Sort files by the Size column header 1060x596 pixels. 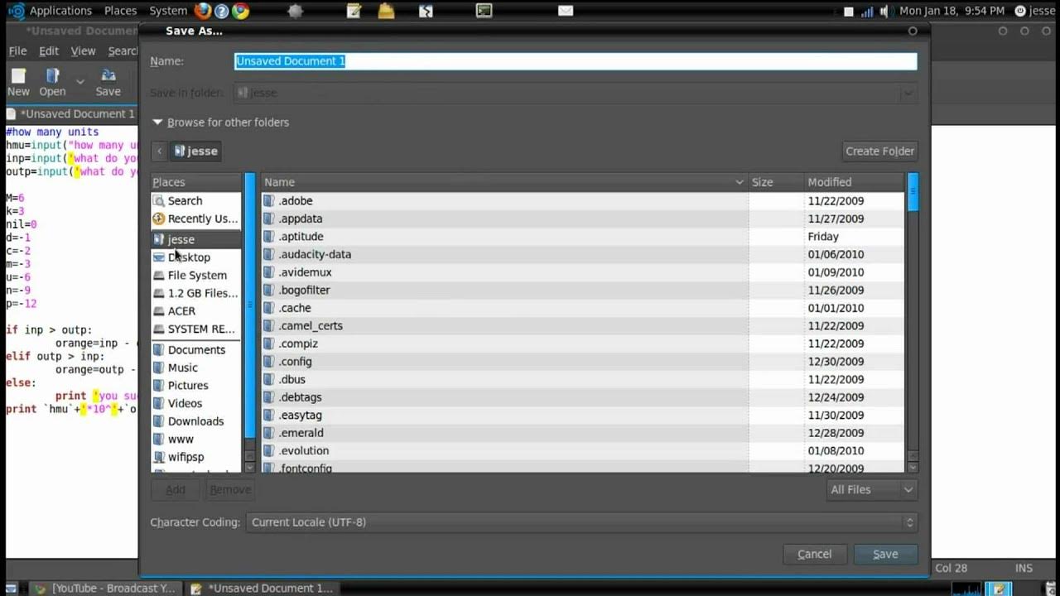click(x=777, y=182)
